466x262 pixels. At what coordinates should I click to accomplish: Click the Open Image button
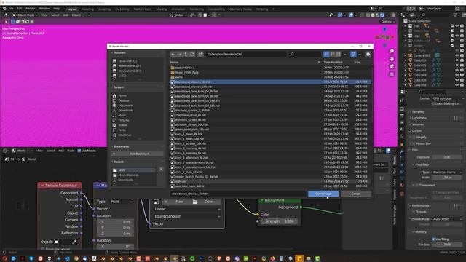[323, 194]
